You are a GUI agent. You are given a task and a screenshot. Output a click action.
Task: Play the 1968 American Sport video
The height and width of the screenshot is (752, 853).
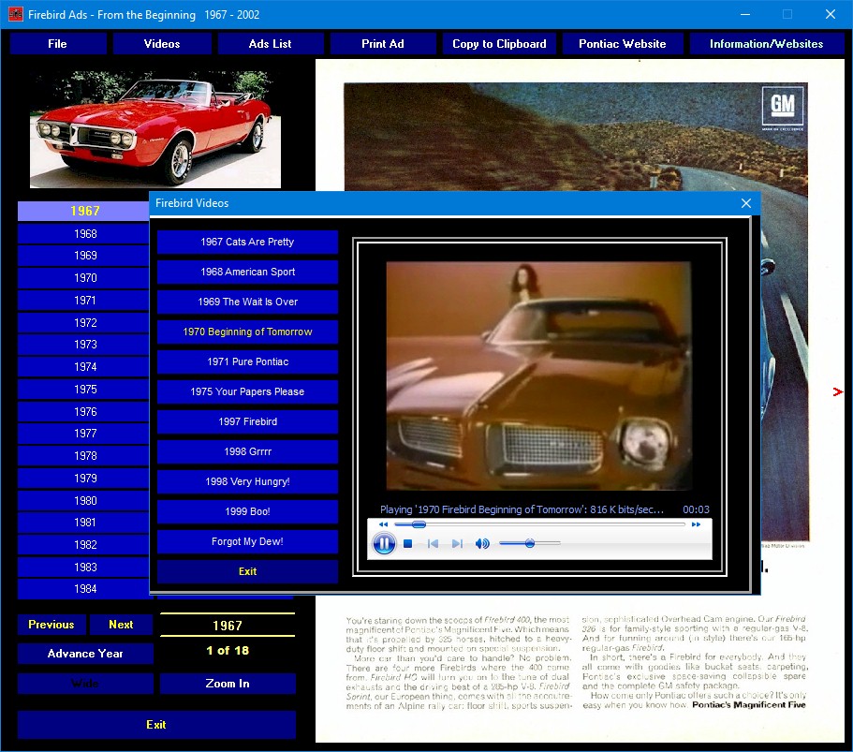coord(247,272)
